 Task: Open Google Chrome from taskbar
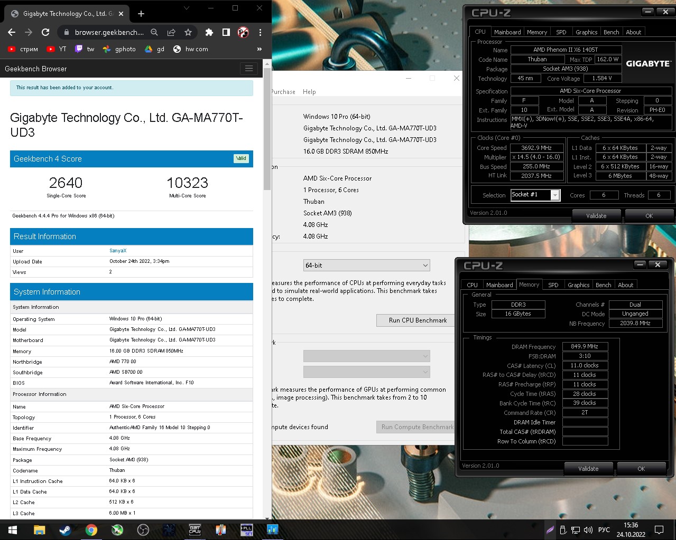pyautogui.click(x=91, y=530)
